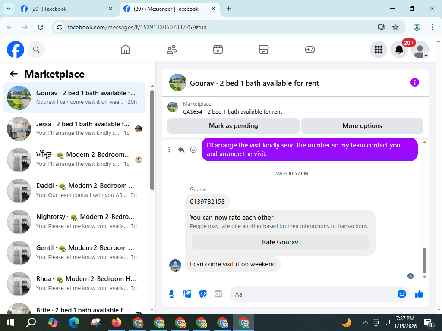442x331 pixels.
Task: Open More options for the listing
Action: 362,126
